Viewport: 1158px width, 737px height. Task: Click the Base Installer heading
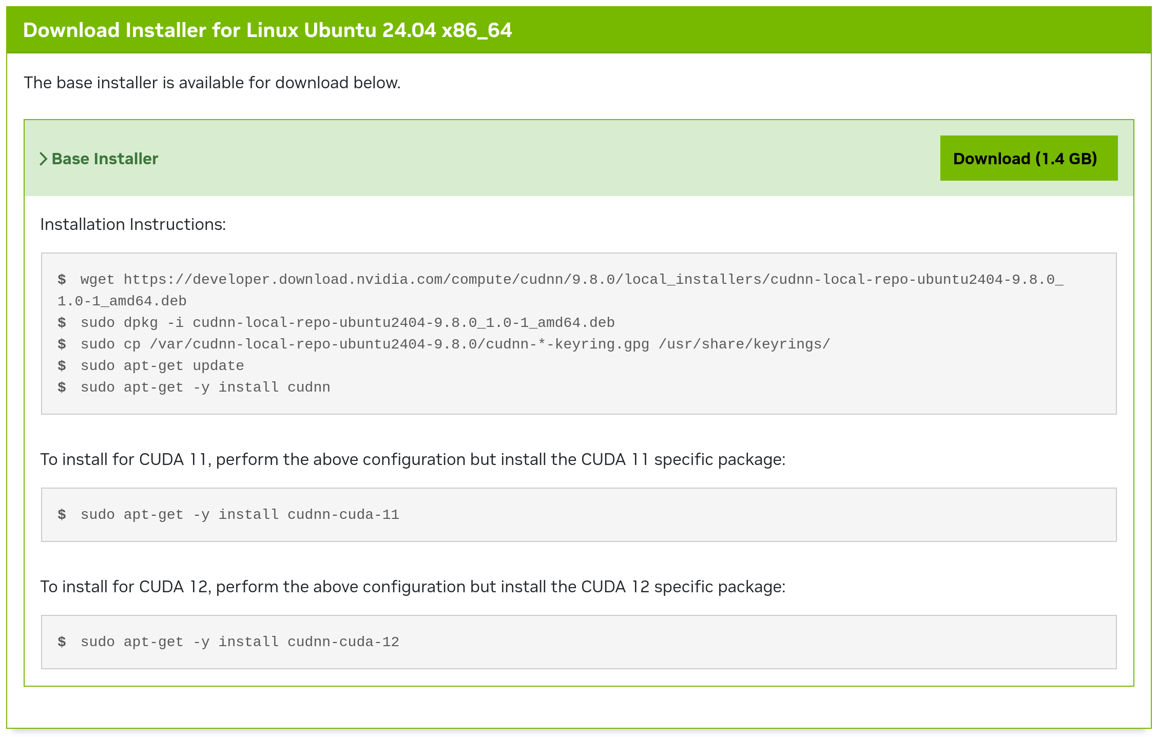point(105,159)
